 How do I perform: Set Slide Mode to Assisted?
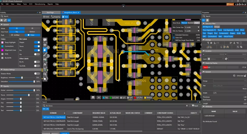[x=190, y=23]
